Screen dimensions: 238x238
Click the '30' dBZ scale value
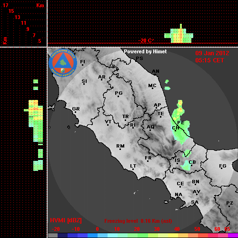click(157, 229)
